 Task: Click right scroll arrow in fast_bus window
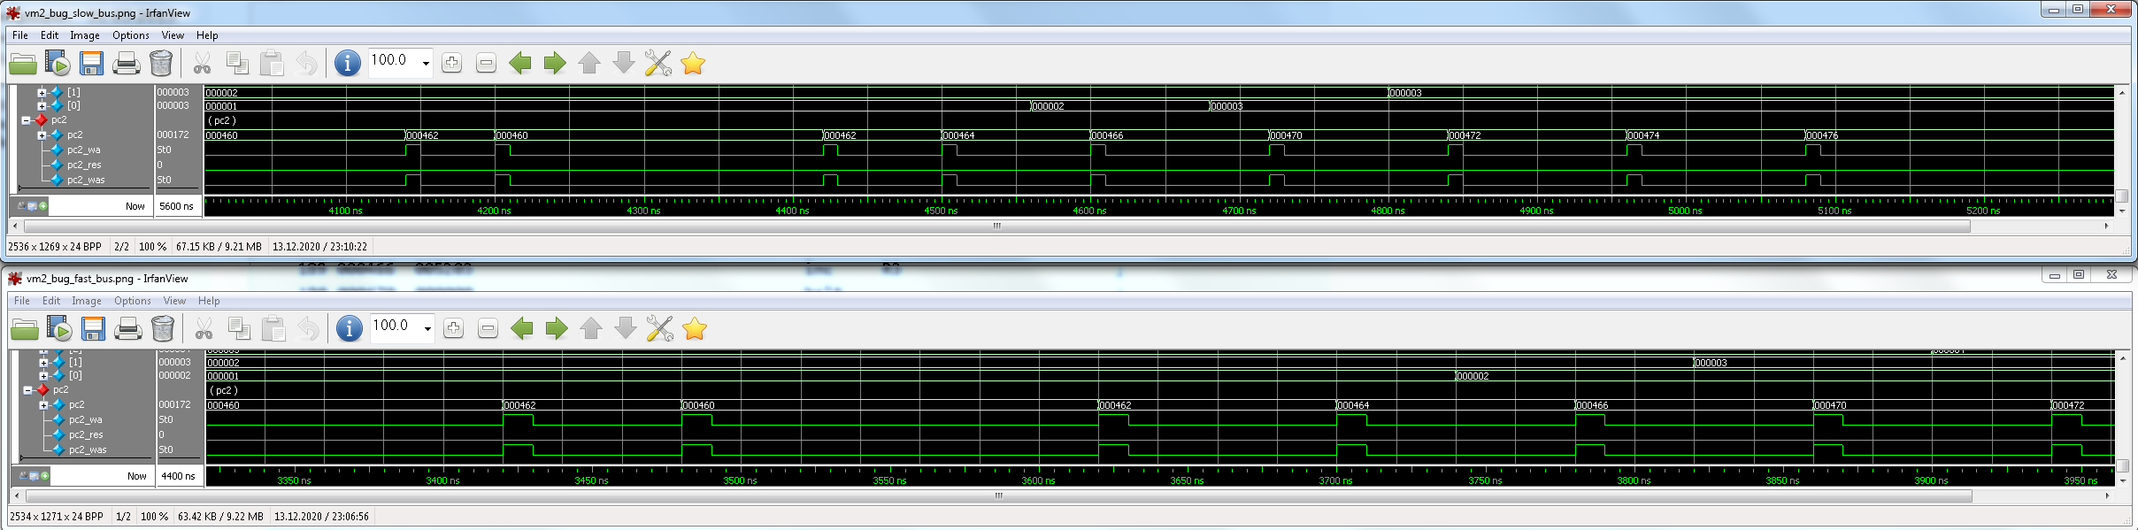coord(2107,495)
